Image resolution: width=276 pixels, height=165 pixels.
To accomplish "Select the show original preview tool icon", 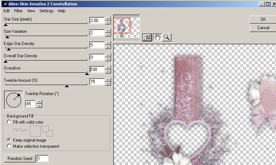I will (147, 37).
